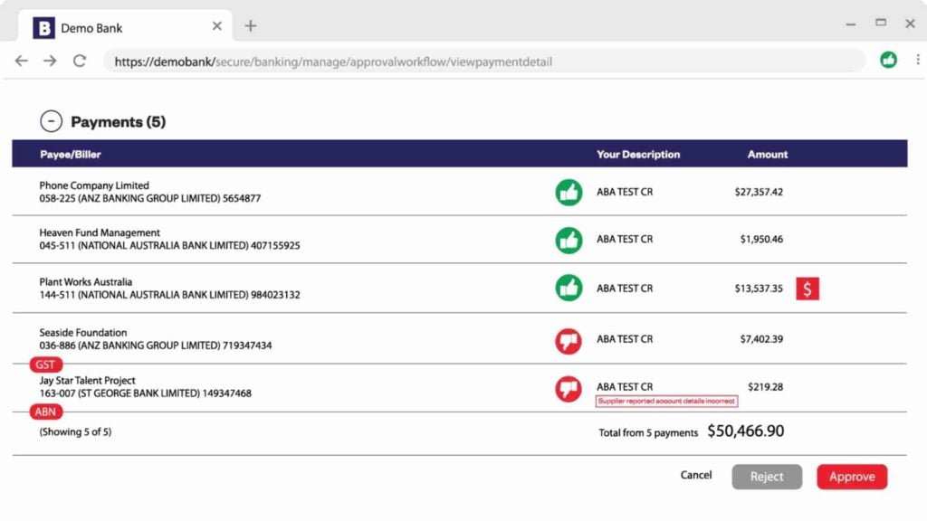Close the browser window
Screen dimensions: 927x521
[x=911, y=24]
